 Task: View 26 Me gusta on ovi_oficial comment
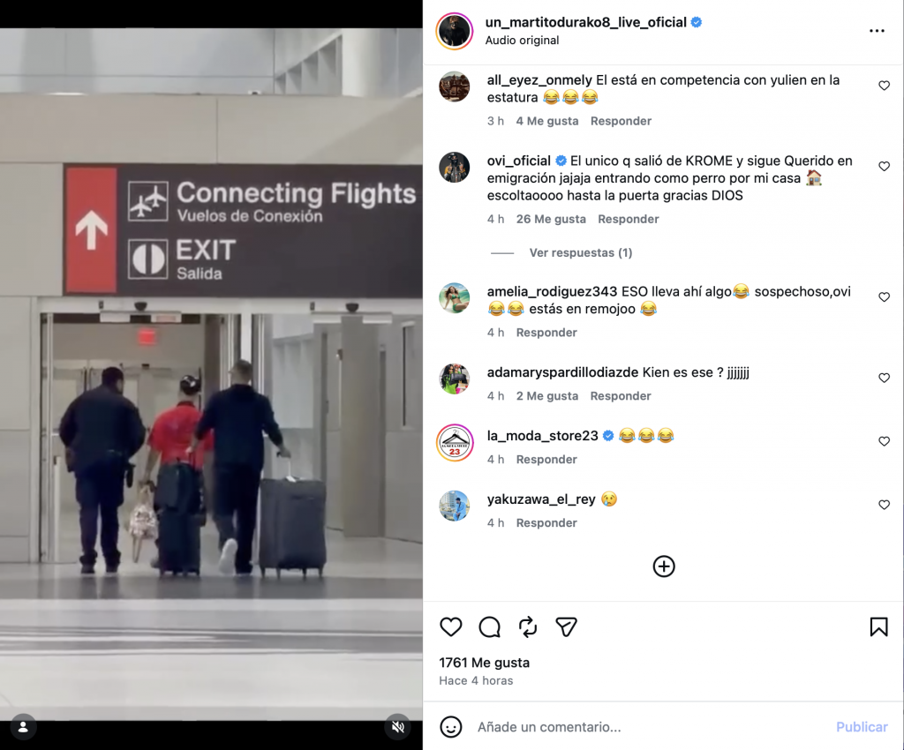[x=551, y=219]
